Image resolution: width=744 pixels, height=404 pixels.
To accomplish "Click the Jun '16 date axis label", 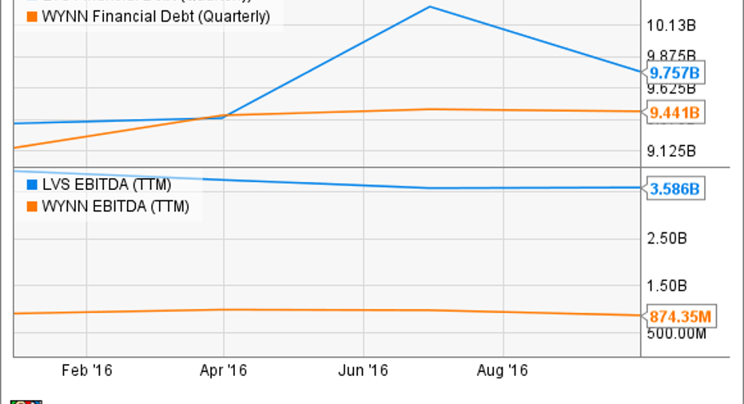I will click(x=363, y=370).
